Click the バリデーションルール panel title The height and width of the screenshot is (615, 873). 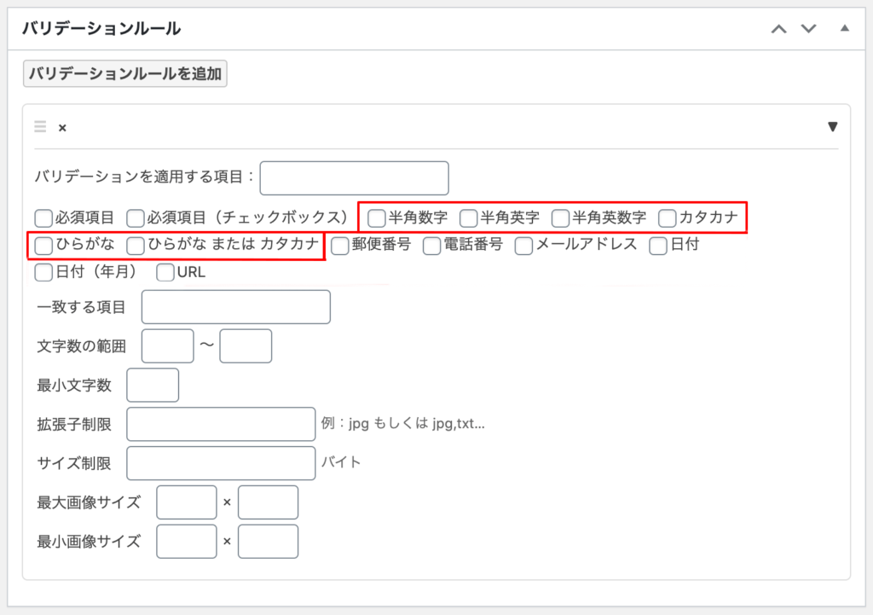101,28
